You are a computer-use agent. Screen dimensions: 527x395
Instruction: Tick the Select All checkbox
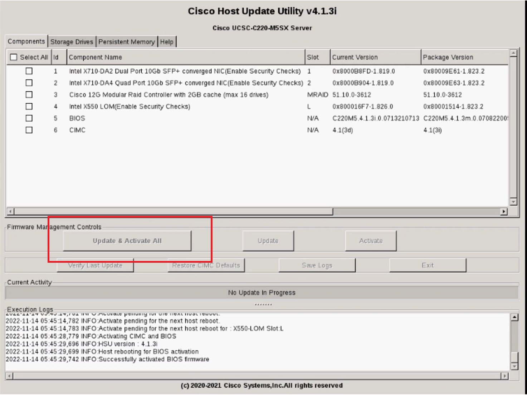14,57
